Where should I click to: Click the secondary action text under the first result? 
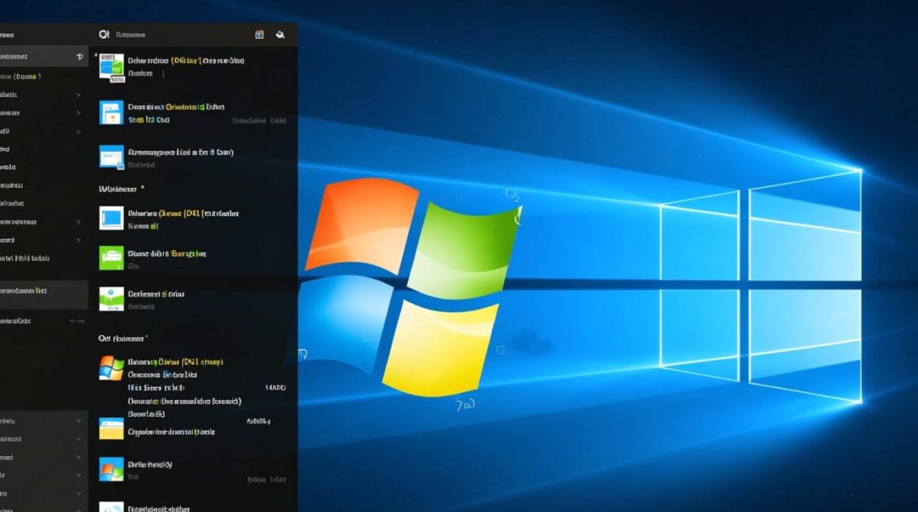[x=140, y=72]
